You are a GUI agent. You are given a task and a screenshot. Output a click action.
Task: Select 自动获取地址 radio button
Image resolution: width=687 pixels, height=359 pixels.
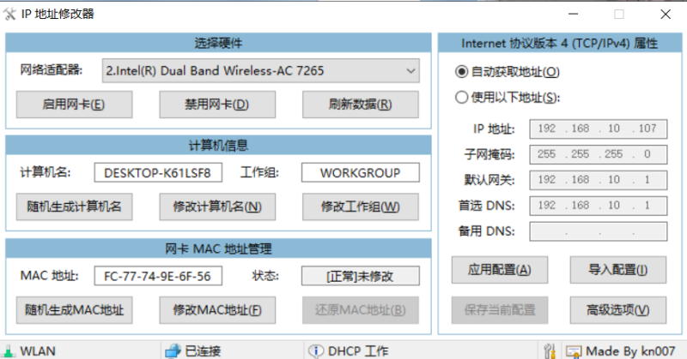[462, 72]
